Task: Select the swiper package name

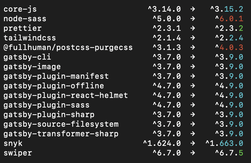Action: (x=18, y=152)
